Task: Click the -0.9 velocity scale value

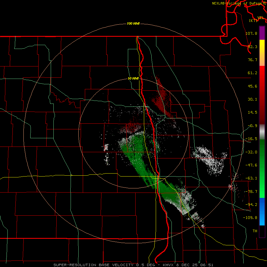Action: click(x=252, y=126)
